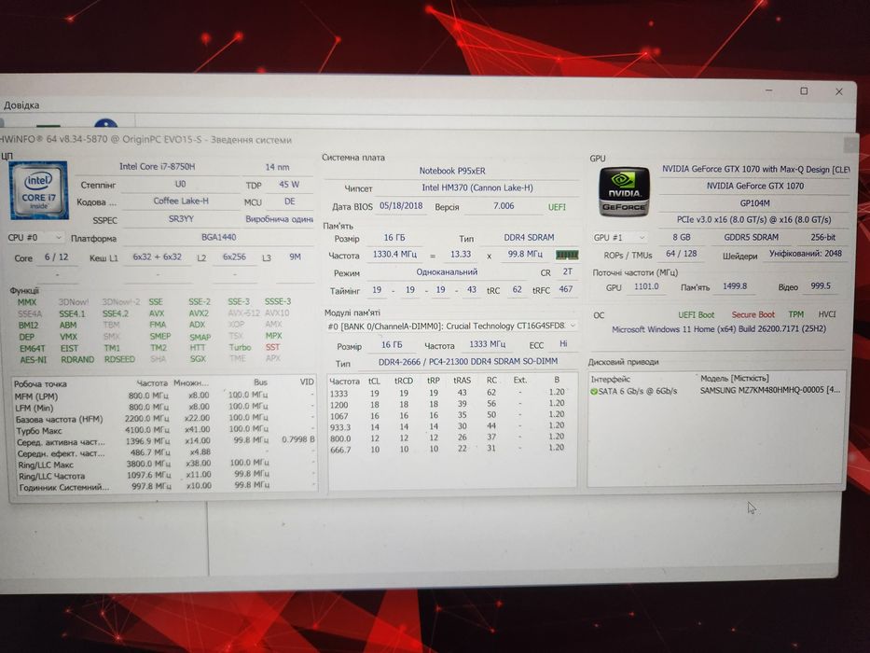The width and height of the screenshot is (870, 653).
Task: Click the TPM indicator
Action: pos(795,314)
